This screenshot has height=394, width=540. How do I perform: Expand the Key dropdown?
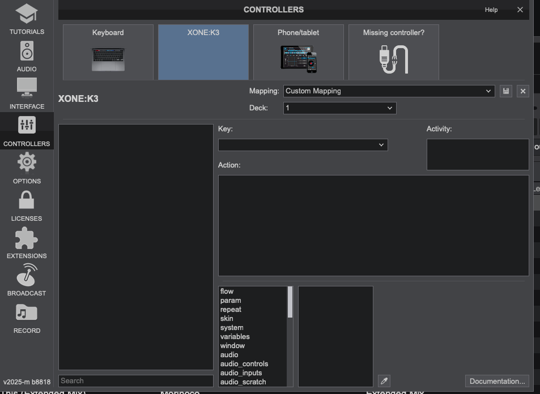click(x=303, y=145)
